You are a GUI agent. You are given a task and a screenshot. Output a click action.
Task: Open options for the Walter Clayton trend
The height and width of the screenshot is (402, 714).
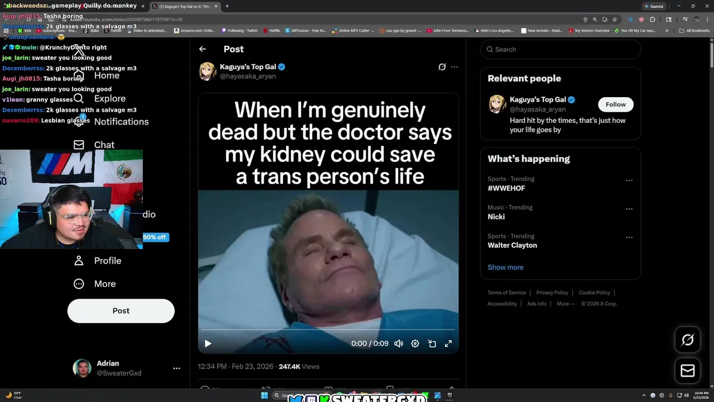click(x=629, y=237)
